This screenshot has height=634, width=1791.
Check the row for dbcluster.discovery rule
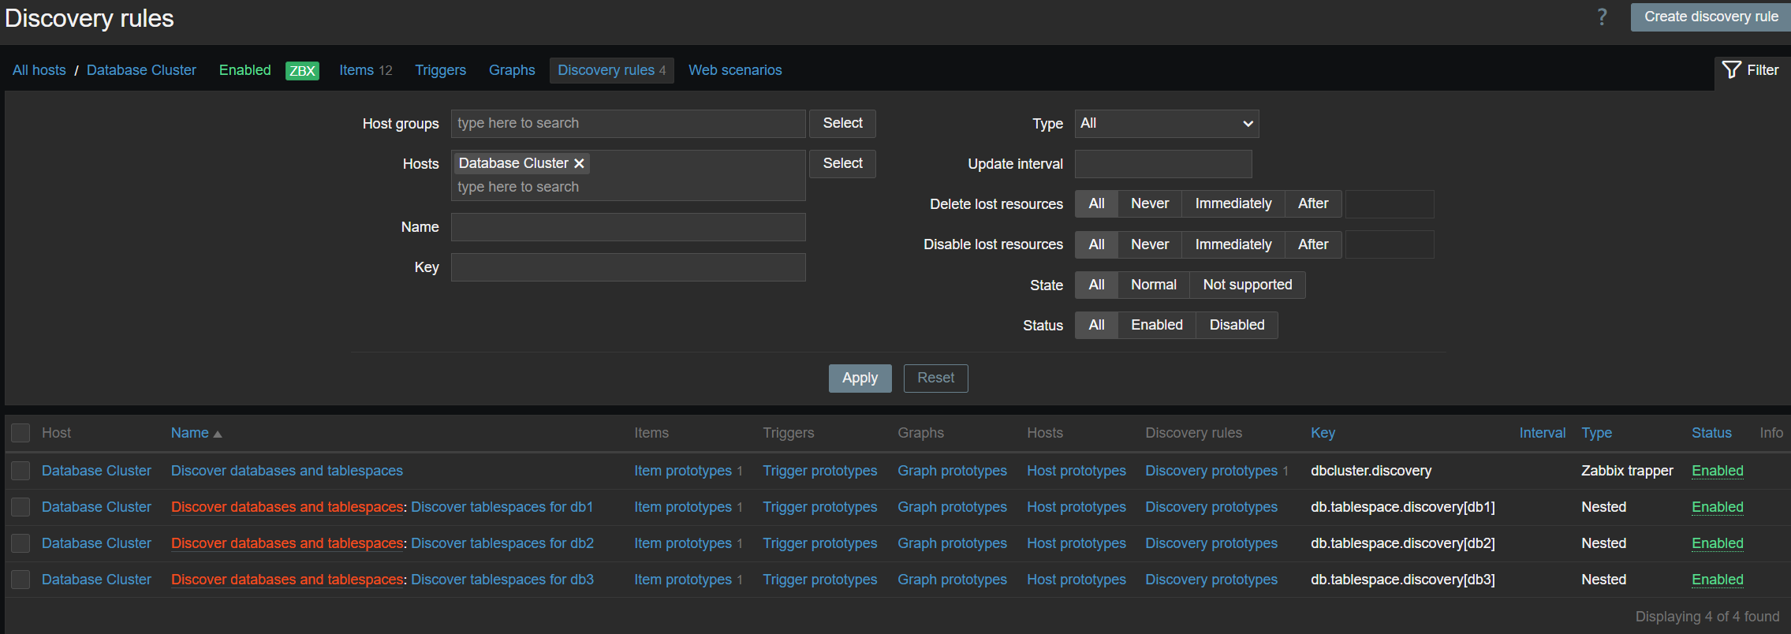pos(21,471)
